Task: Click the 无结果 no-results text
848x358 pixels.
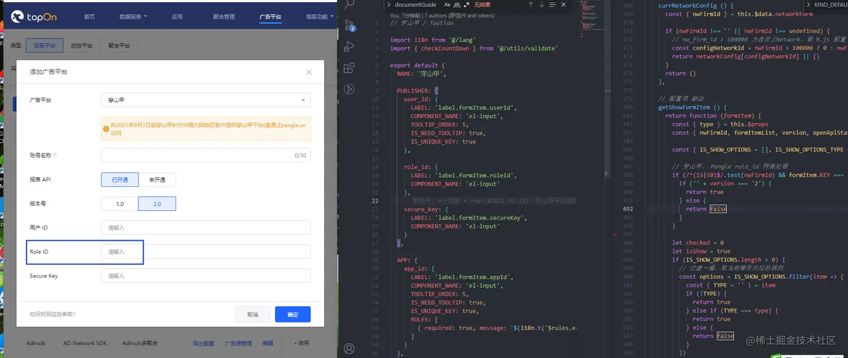Action: 482,4
